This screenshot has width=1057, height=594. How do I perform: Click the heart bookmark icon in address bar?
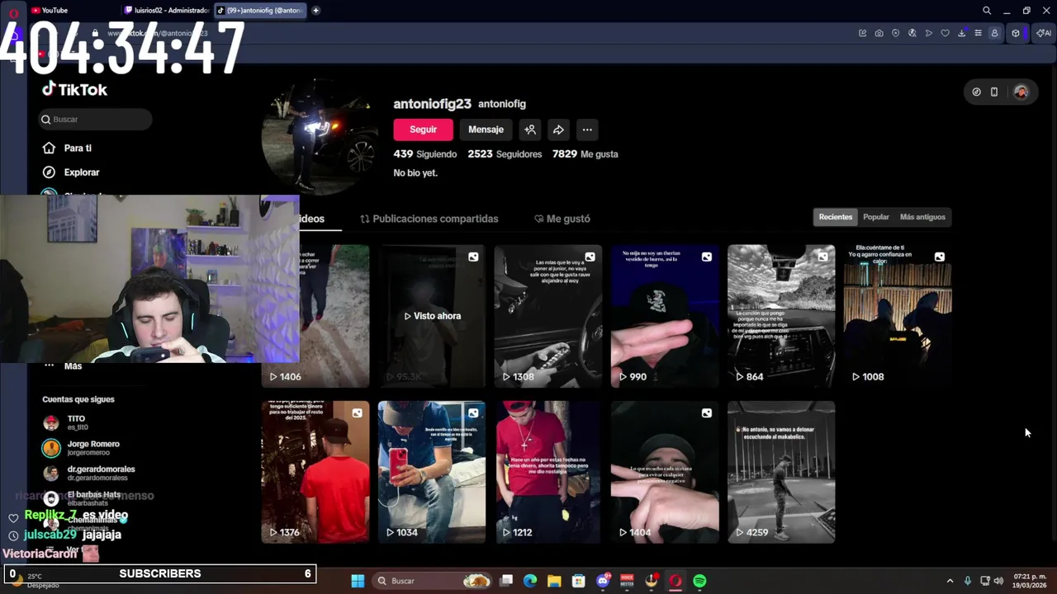(945, 33)
